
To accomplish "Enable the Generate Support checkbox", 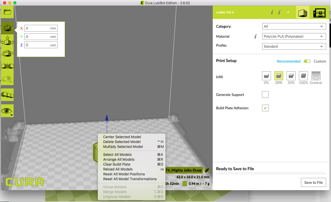I will pos(265,95).
